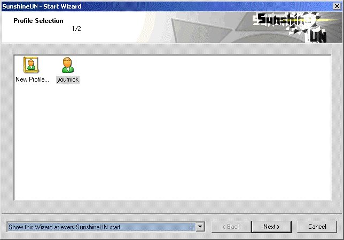Go to the next wizard page
344x240 pixels.
click(x=271, y=227)
